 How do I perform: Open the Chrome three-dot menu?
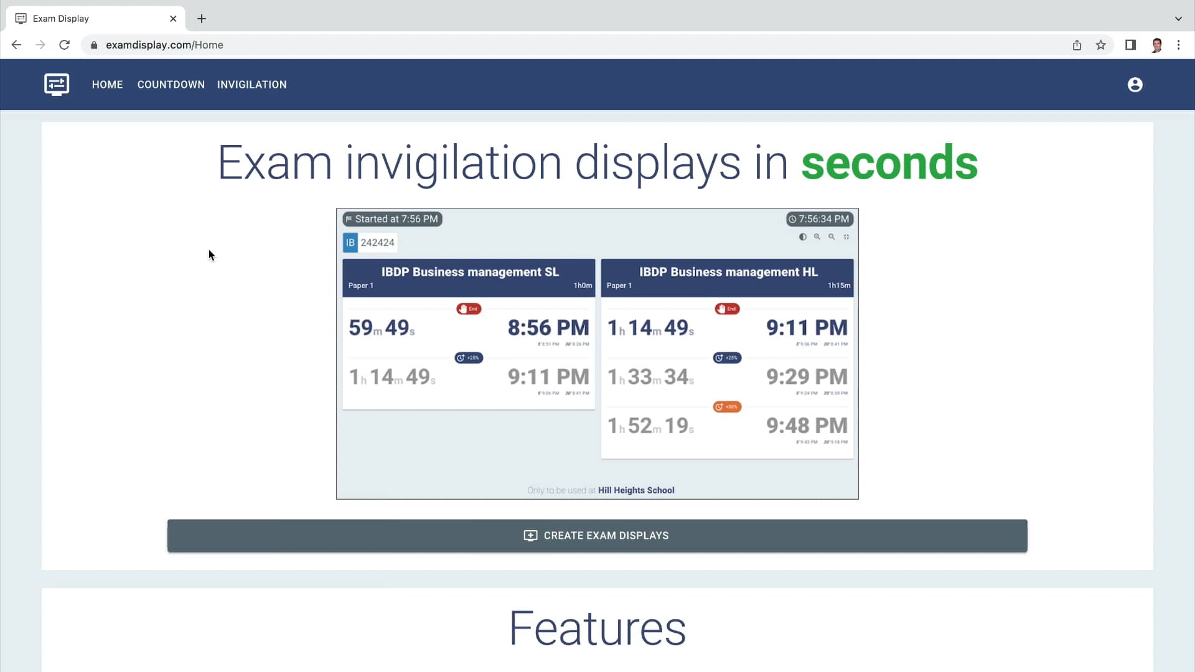pos(1178,45)
